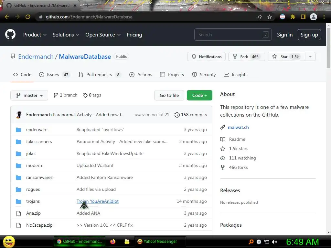Click the enderware folder icon
331x248 pixels.
pyautogui.click(x=18, y=130)
